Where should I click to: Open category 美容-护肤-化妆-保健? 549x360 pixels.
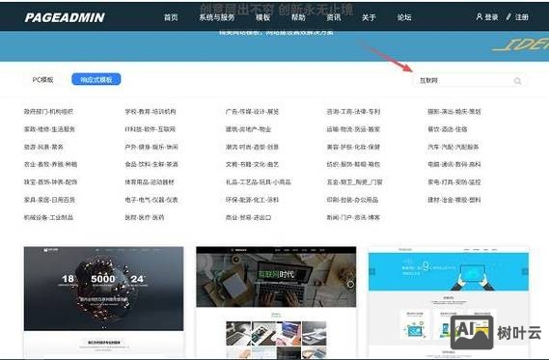tap(353, 147)
